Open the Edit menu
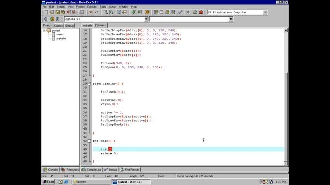The image size is (330, 185). tap(52, 7)
